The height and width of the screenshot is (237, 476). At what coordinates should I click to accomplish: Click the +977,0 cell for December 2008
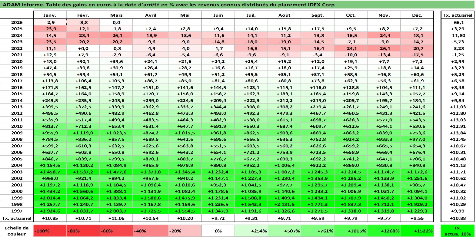tap(417, 139)
